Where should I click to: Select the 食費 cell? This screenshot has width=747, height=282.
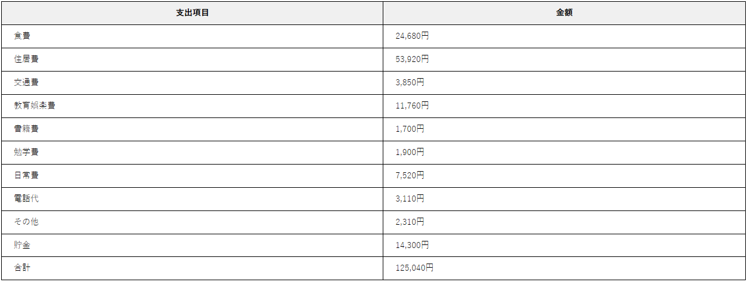[192, 36]
